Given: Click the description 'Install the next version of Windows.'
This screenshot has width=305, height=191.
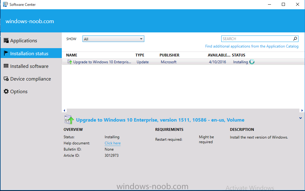Looking at the screenshot, I should pyautogui.click(x=259, y=137).
